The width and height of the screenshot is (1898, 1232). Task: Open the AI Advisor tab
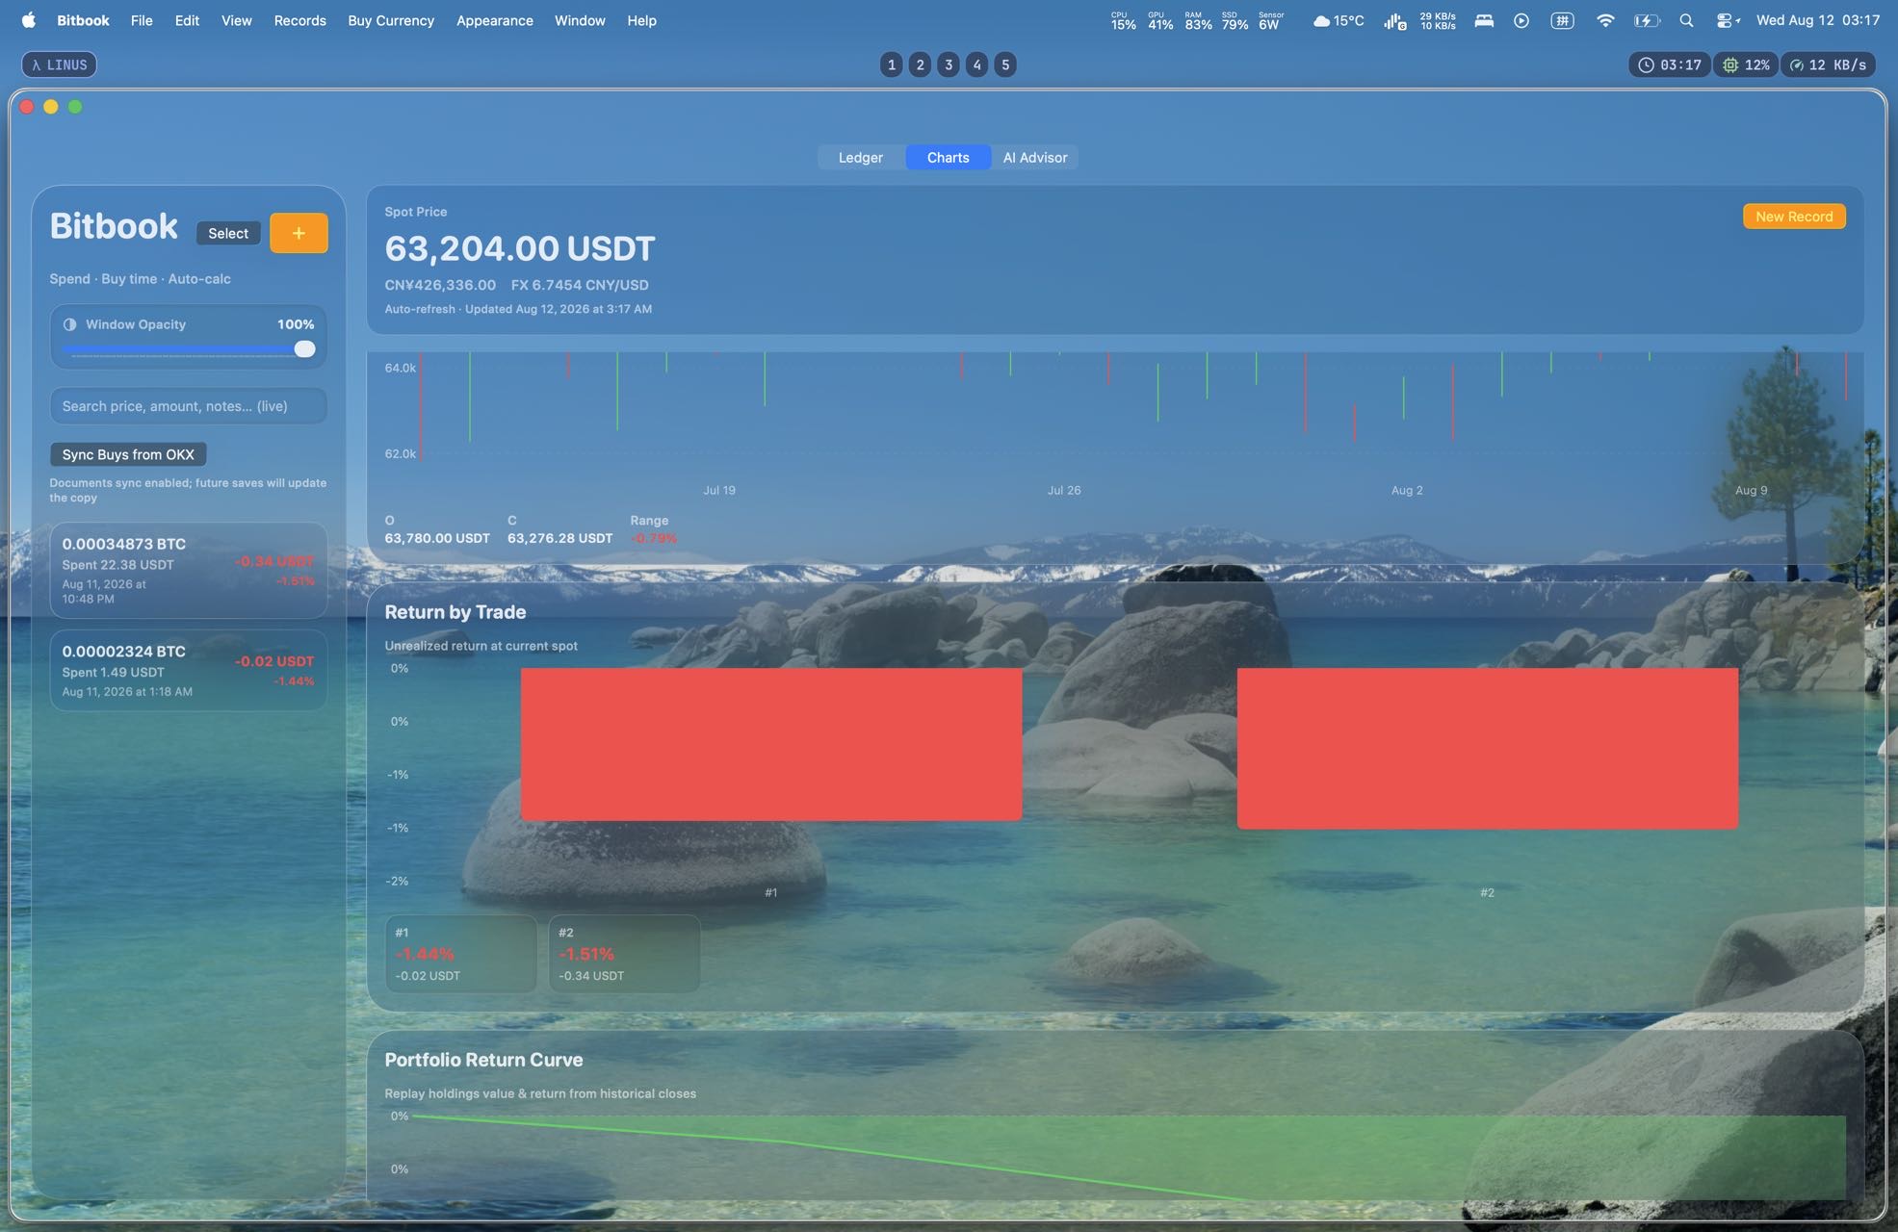[1035, 158]
